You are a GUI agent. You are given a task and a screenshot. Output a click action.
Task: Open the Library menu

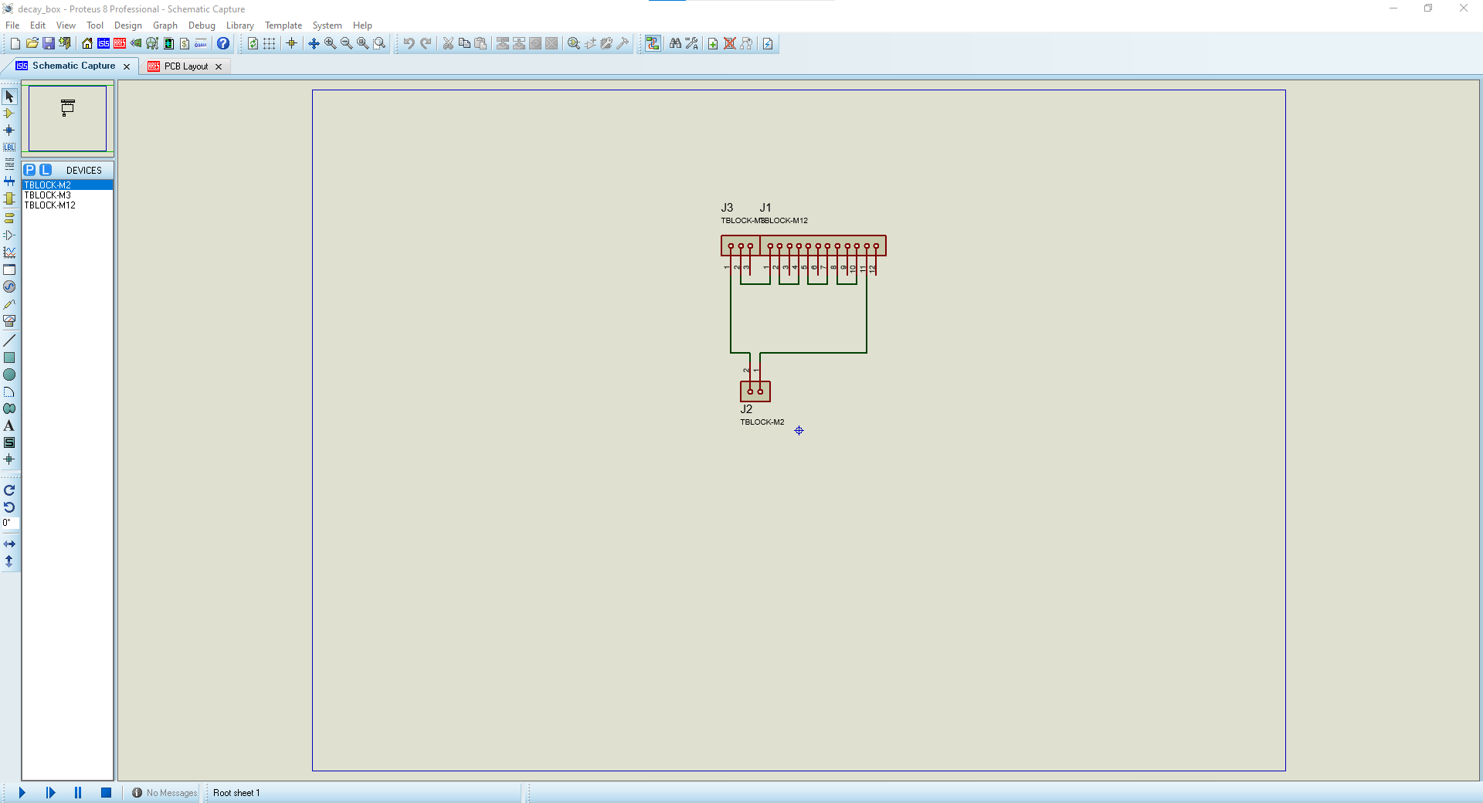[x=239, y=25]
